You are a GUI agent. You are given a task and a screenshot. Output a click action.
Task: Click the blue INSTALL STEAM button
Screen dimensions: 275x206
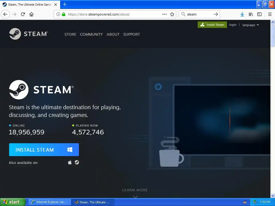pos(44,150)
